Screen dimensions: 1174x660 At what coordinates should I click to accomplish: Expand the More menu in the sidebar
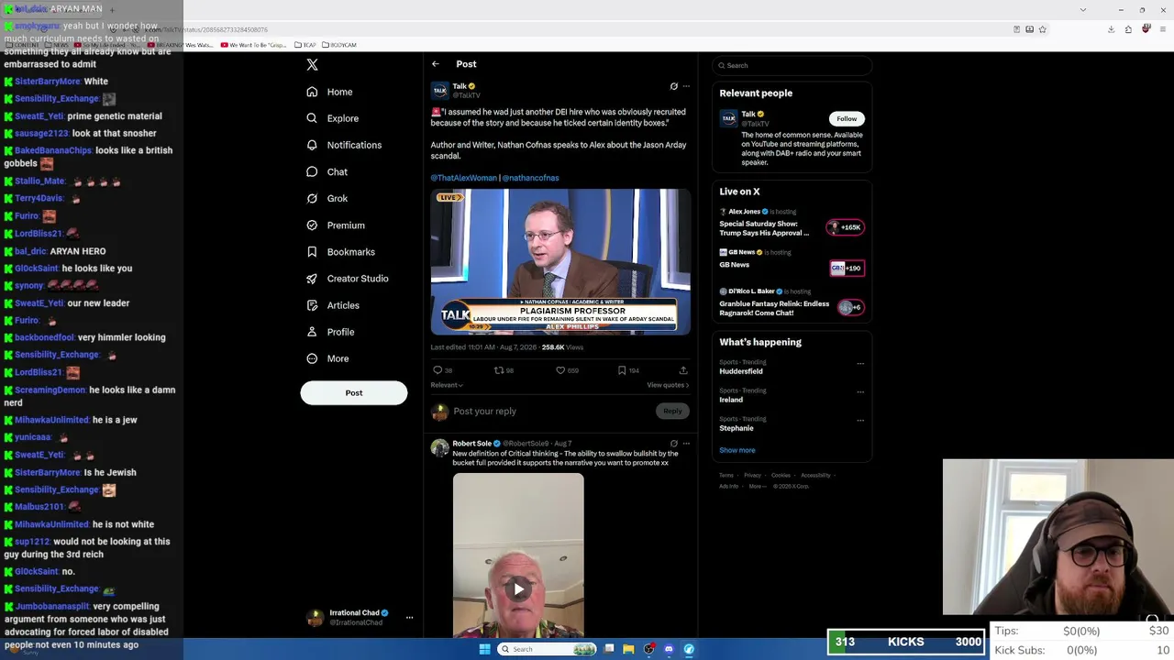pyautogui.click(x=328, y=358)
